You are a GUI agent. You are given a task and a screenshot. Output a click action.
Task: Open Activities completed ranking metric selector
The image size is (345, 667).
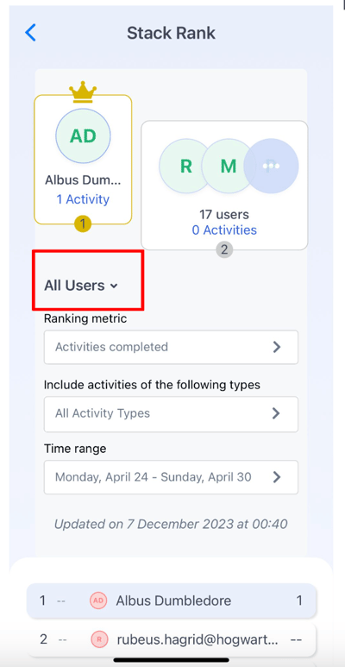pyautogui.click(x=171, y=347)
